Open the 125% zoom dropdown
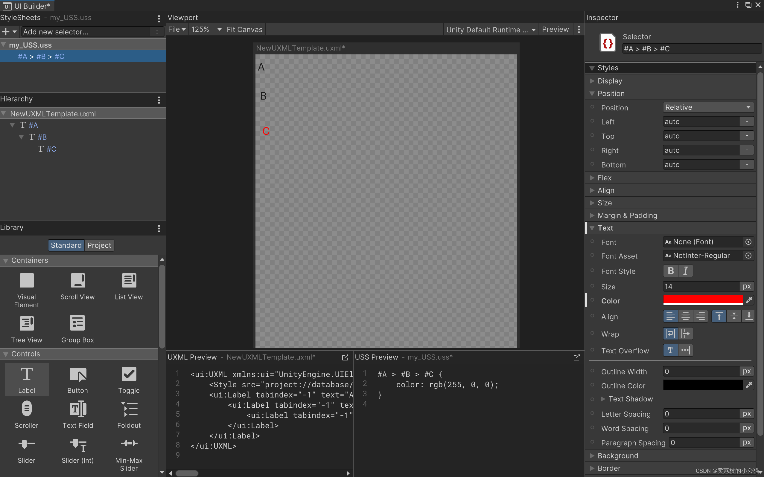The image size is (764, 477). pos(206,29)
